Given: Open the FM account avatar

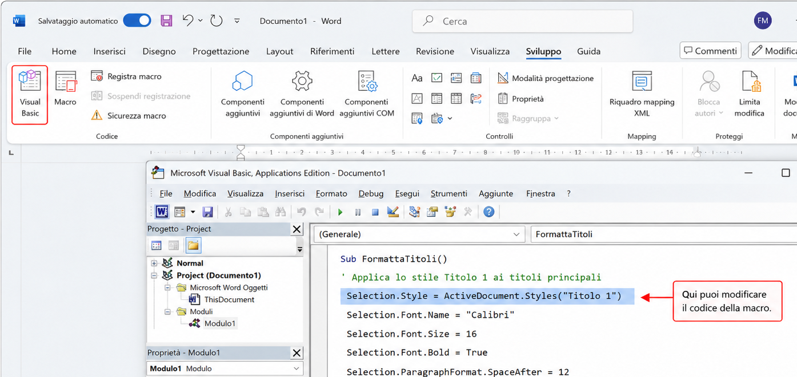Looking at the screenshot, I should point(763,21).
